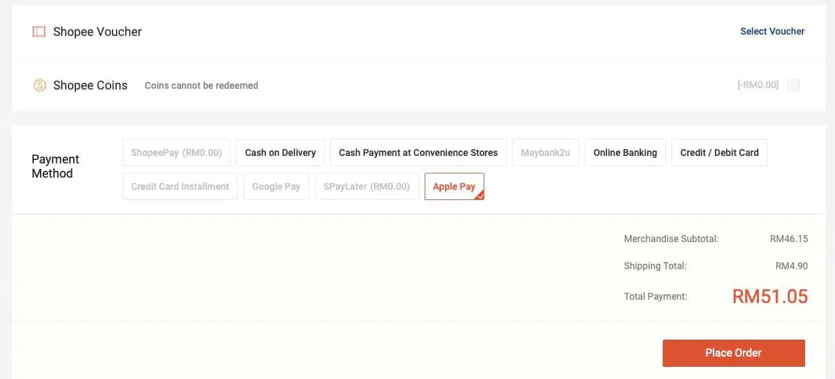The height and width of the screenshot is (379, 835).
Task: Toggle the Shopee Coins redeem checkbox
Action: click(794, 85)
